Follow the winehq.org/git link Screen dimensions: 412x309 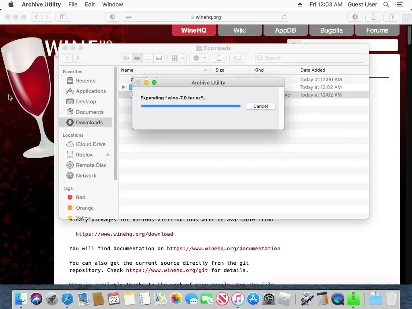coord(167,270)
